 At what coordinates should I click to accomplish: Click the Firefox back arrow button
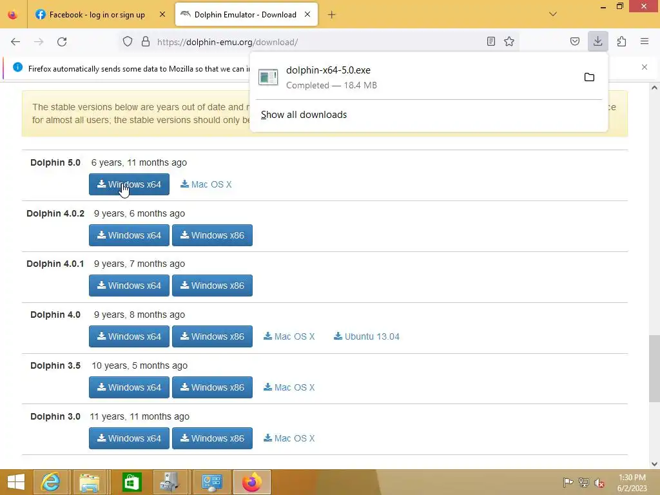(x=15, y=42)
